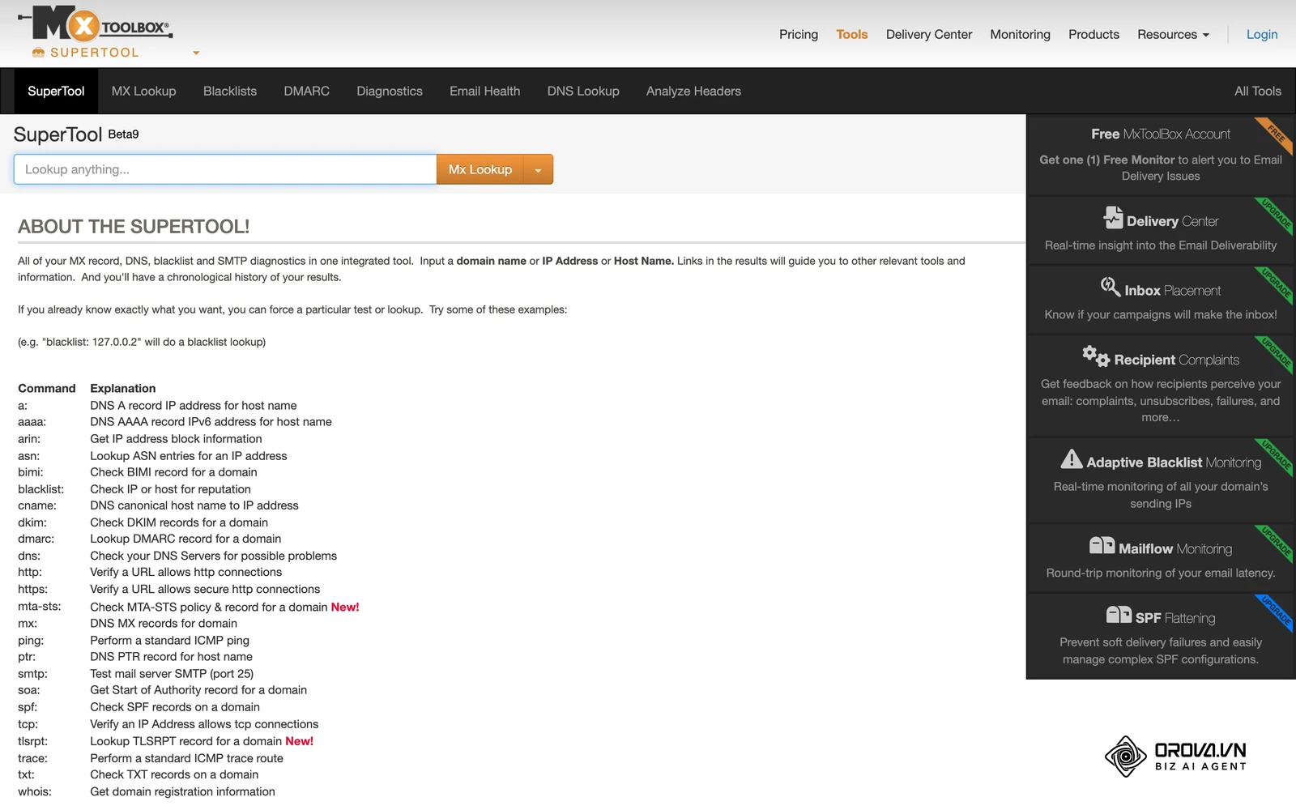
Task: Click the SPF Flattening mailbox icon
Action: [x=1119, y=615]
